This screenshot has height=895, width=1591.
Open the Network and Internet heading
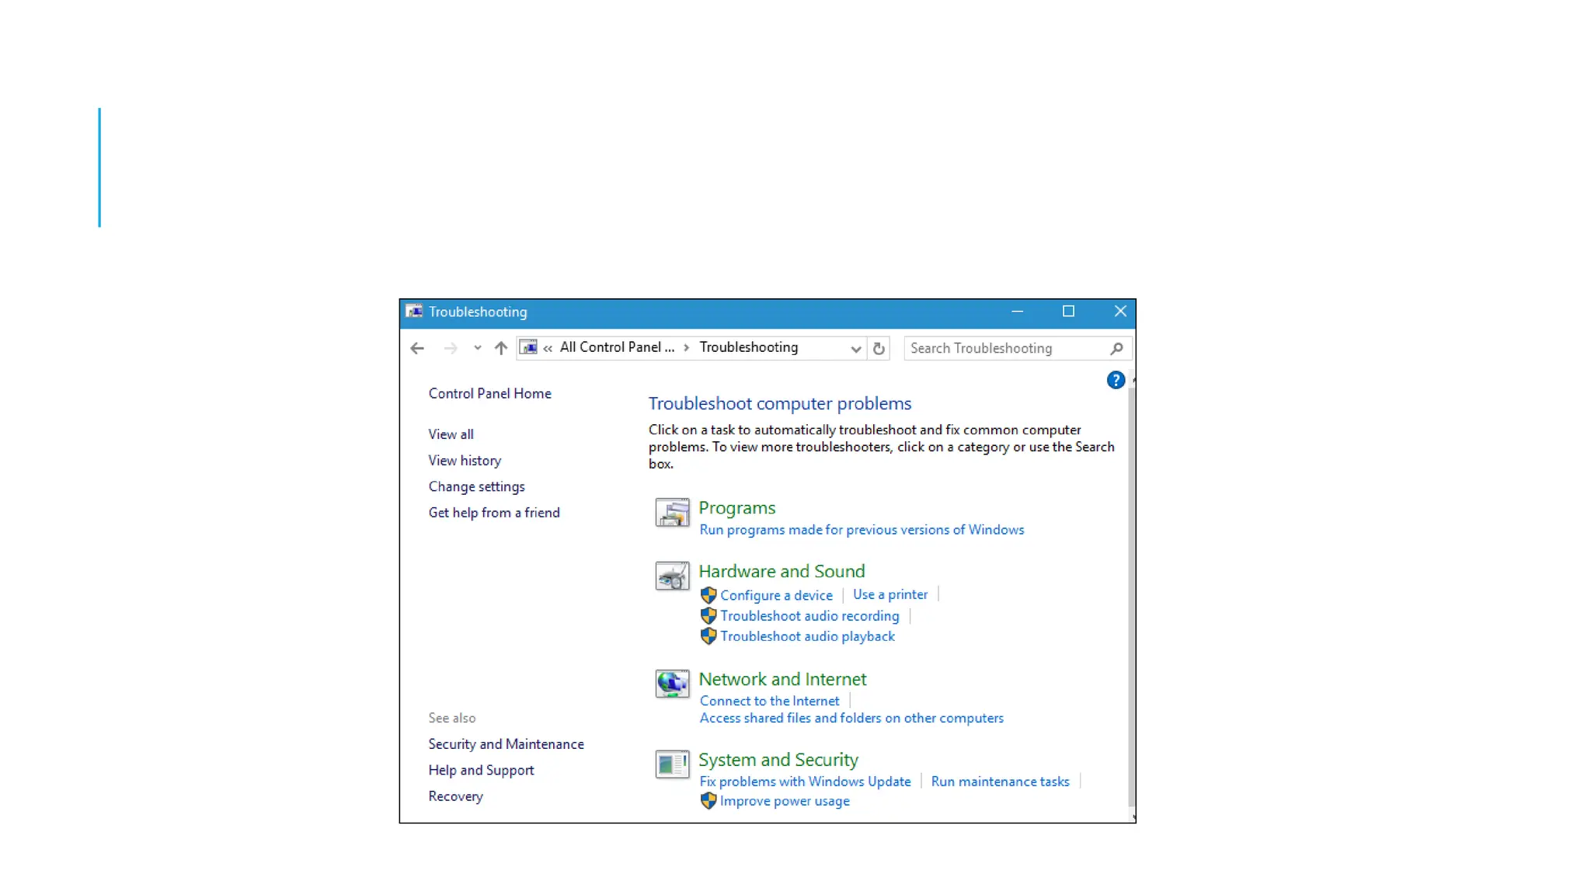click(x=782, y=679)
